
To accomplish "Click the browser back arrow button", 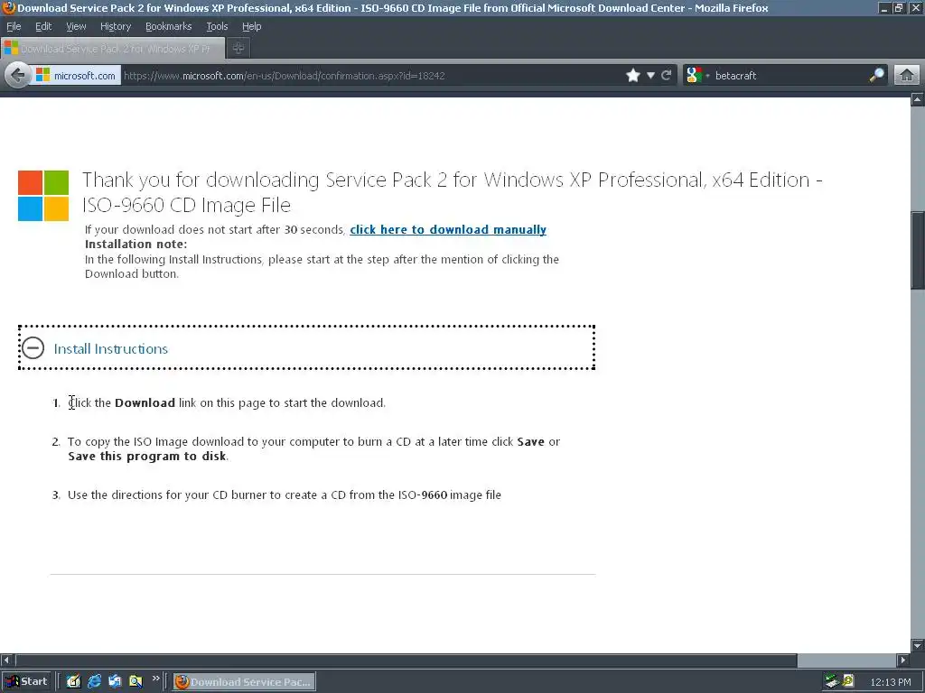I will click(18, 76).
